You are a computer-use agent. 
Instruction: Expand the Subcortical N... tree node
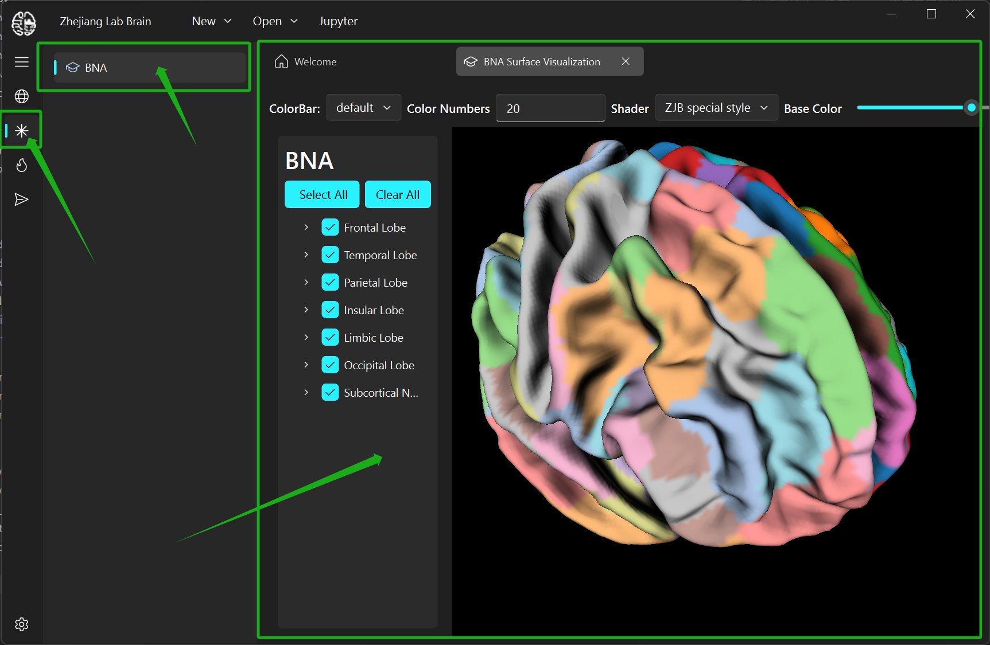[306, 393]
